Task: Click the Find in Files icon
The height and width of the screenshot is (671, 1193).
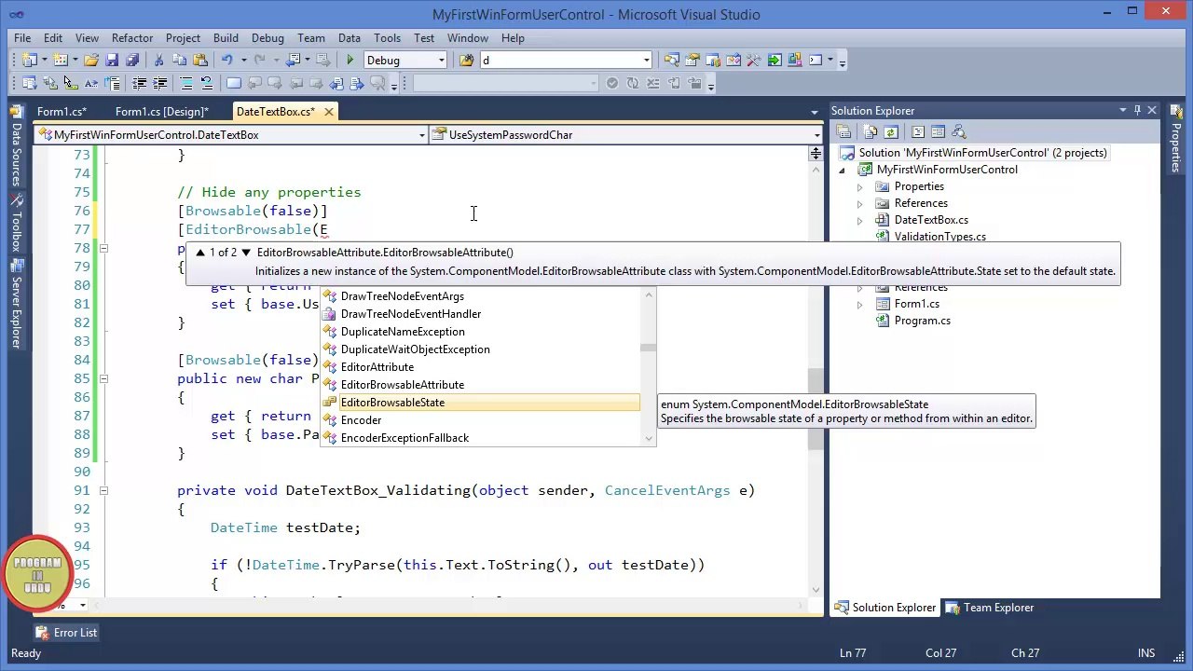Action: click(466, 60)
